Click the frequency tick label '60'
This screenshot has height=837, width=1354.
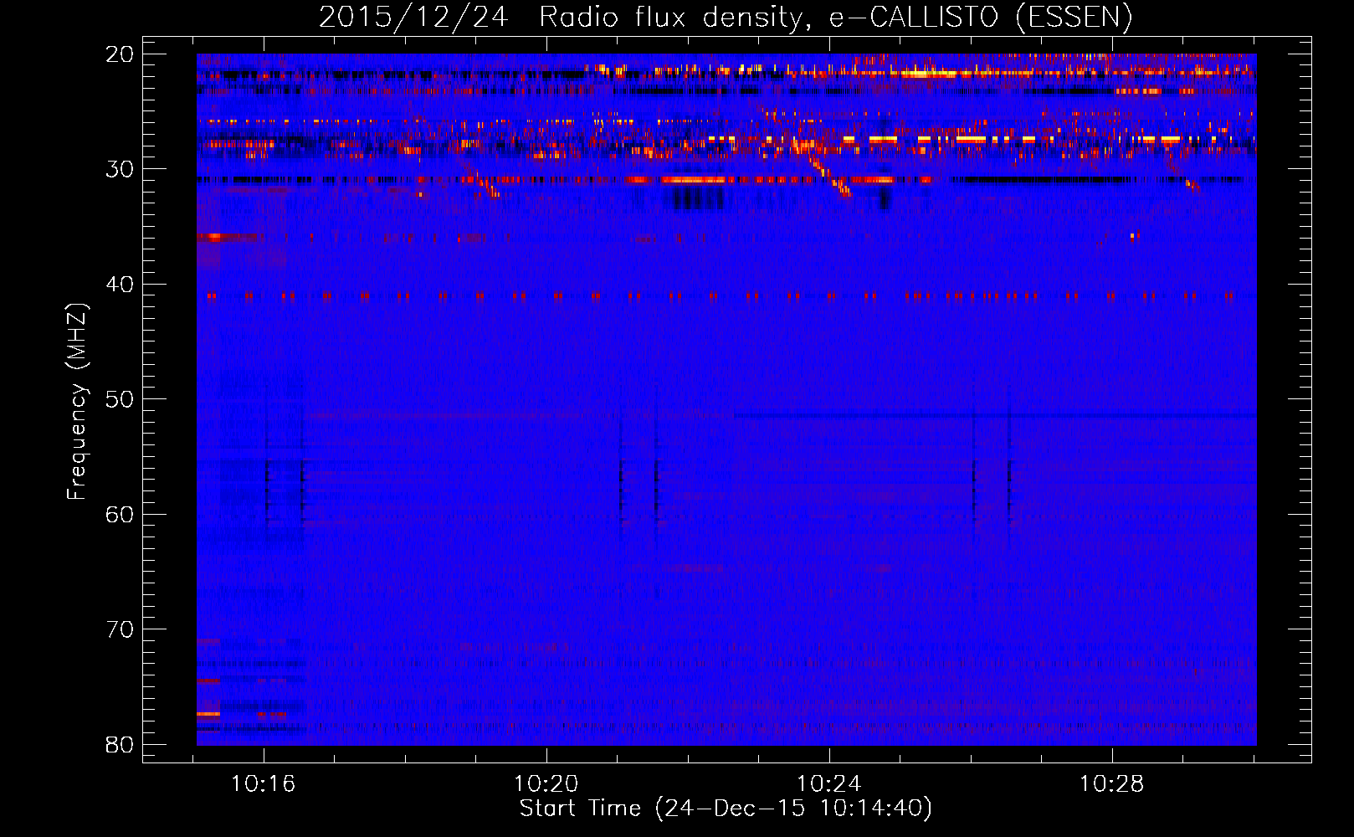(x=120, y=514)
